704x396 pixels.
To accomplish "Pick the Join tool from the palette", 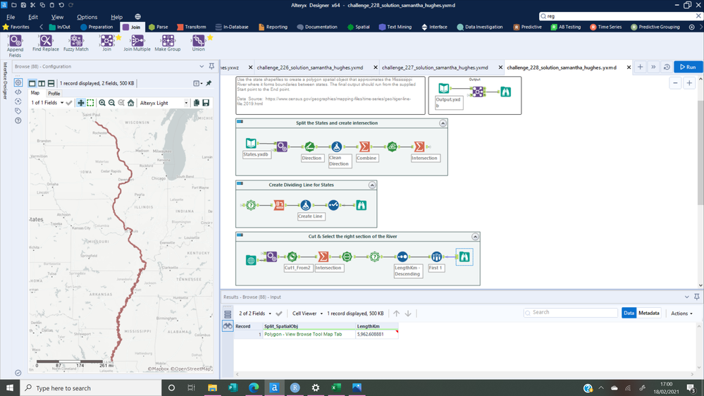I will (107, 43).
